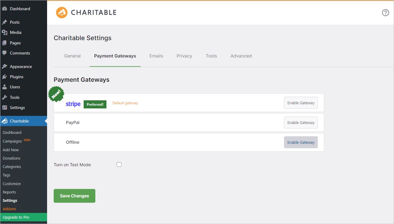Image resolution: width=394 pixels, height=224 pixels.
Task: Switch to the Emails tab
Action: (156, 56)
